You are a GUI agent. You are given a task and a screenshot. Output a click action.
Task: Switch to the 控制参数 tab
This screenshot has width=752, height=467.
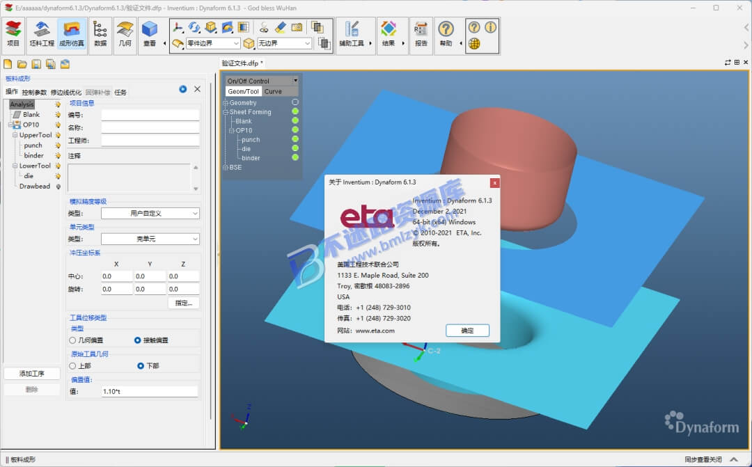tap(34, 93)
